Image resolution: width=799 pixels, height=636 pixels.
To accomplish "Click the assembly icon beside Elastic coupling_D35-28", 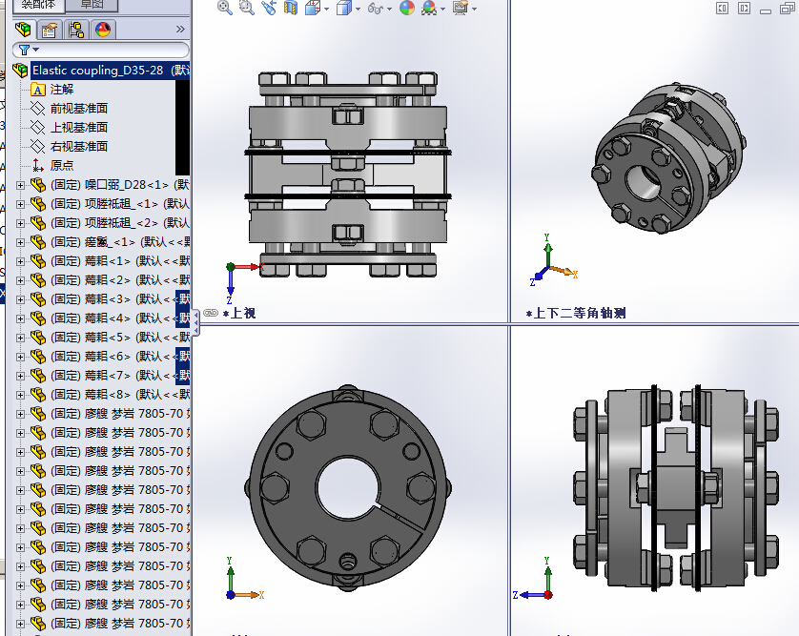I will click(x=20, y=71).
